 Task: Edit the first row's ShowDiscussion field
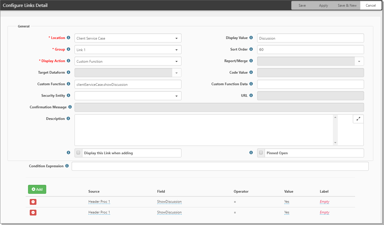pos(169,202)
